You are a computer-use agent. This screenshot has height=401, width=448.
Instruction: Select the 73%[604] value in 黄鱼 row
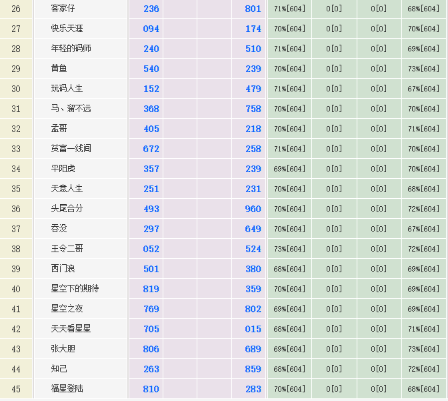[423, 69]
